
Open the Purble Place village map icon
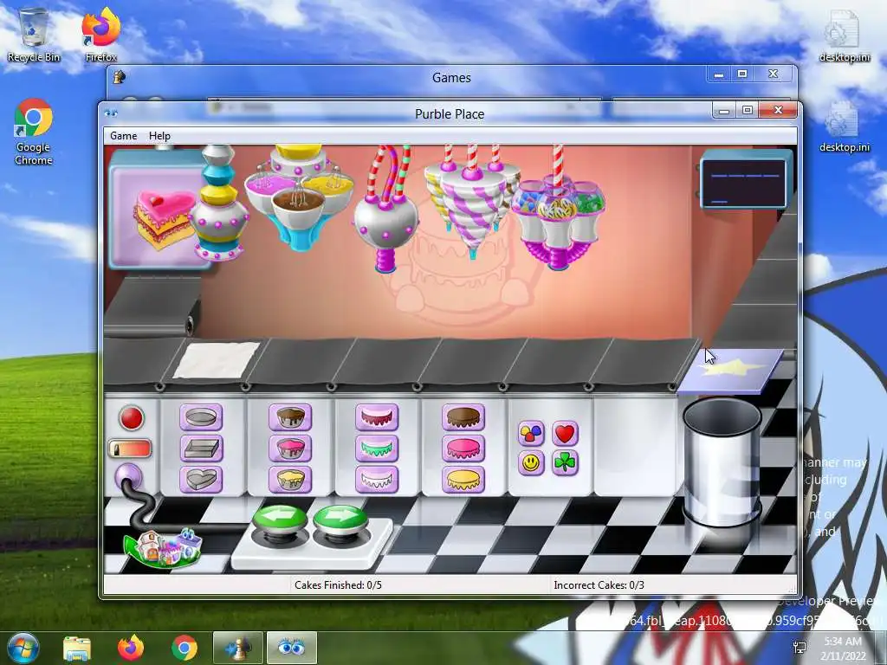coord(164,547)
